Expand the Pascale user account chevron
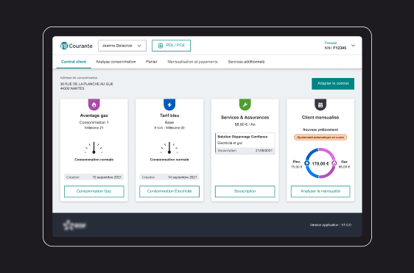The width and height of the screenshot is (414, 273). point(353,46)
